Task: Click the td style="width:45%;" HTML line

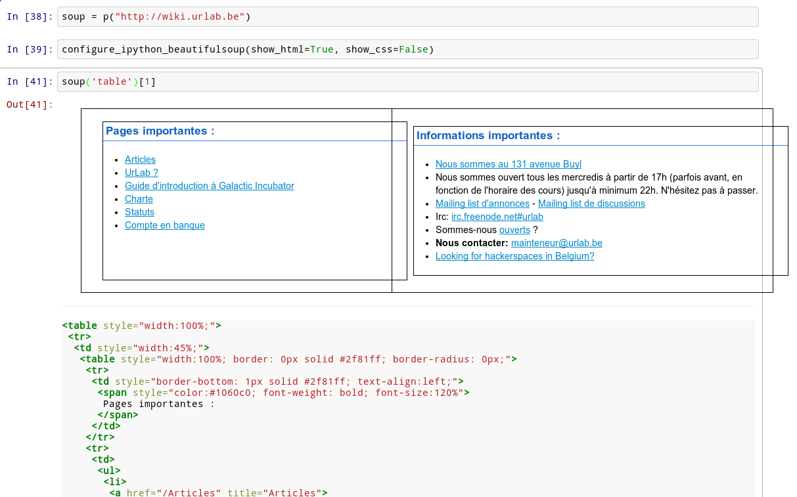Action: pos(141,348)
